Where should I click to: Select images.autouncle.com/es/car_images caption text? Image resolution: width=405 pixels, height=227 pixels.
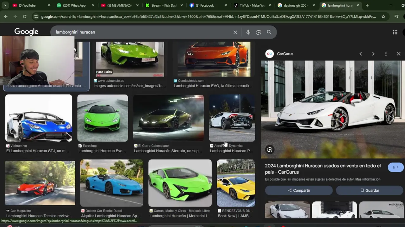(130, 86)
